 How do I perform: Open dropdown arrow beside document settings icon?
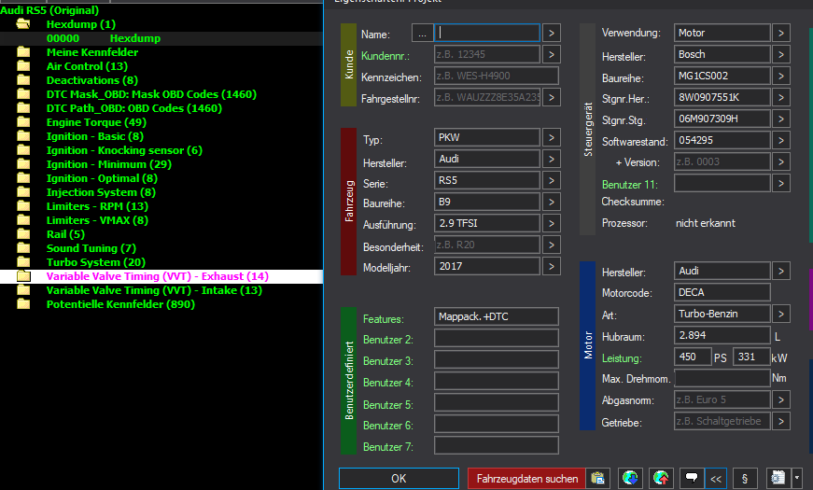796,479
